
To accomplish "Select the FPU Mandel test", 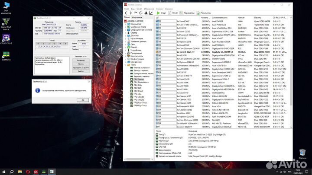I will [139, 97].
